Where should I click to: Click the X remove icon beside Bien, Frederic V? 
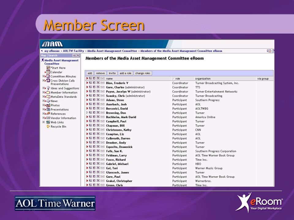[98, 83]
